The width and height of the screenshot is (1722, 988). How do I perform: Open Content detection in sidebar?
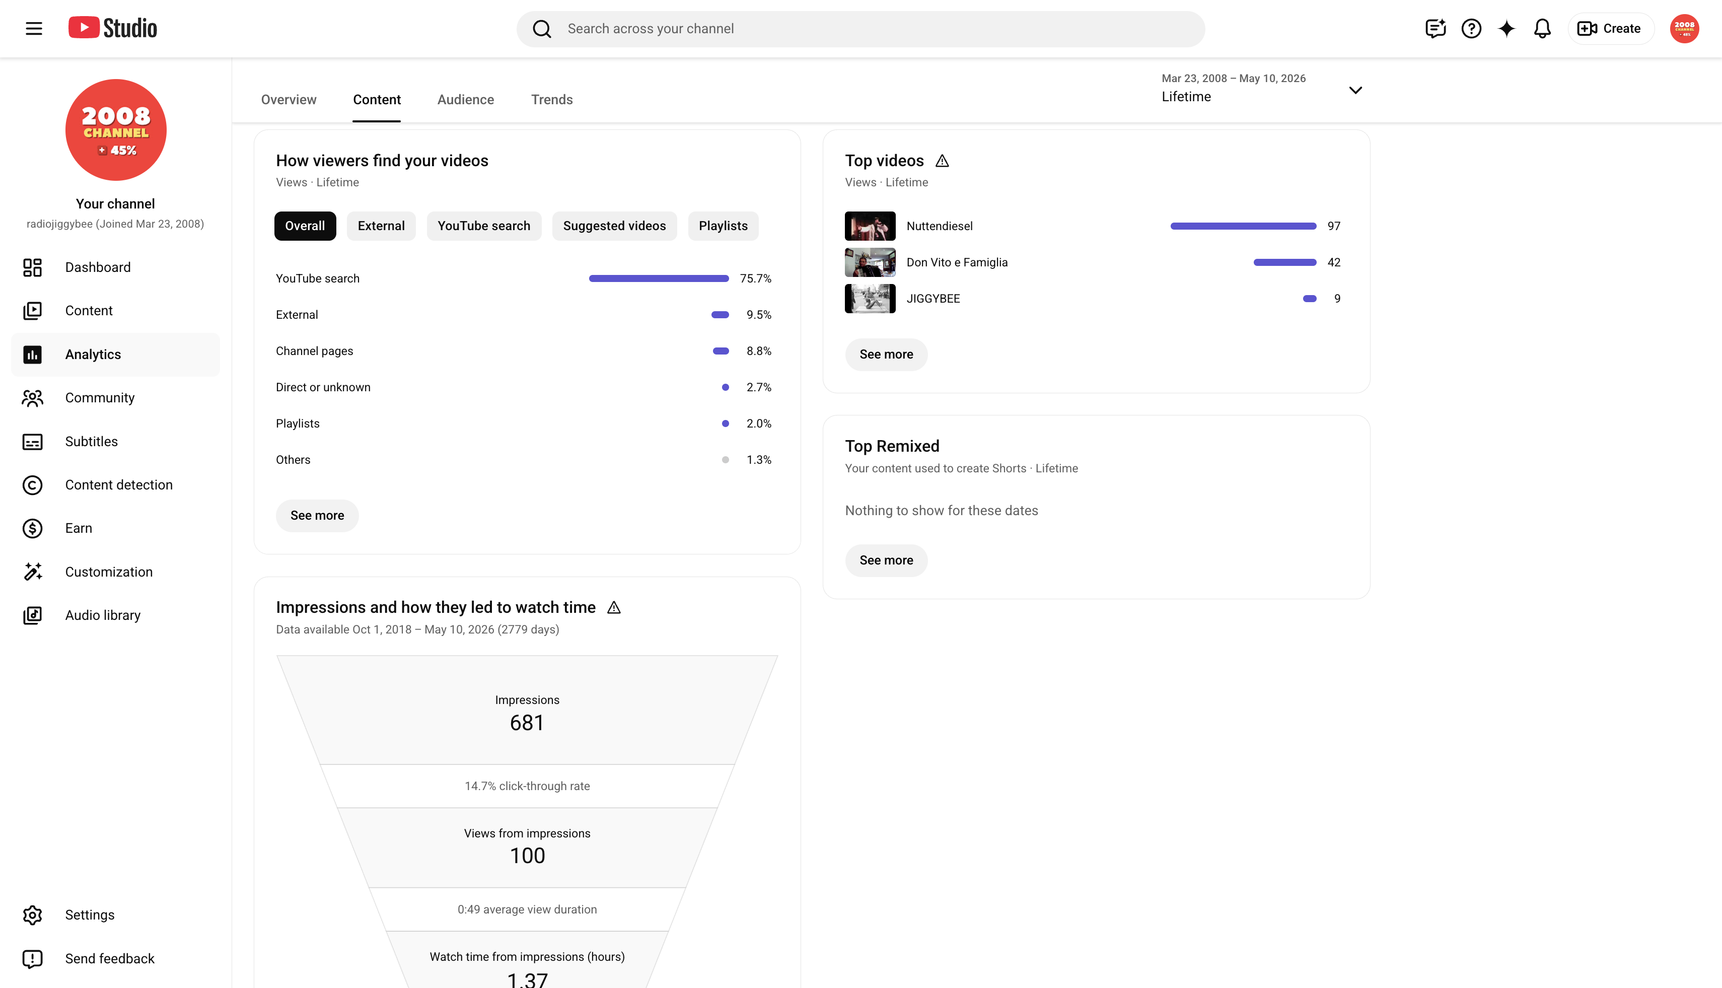coord(115,485)
